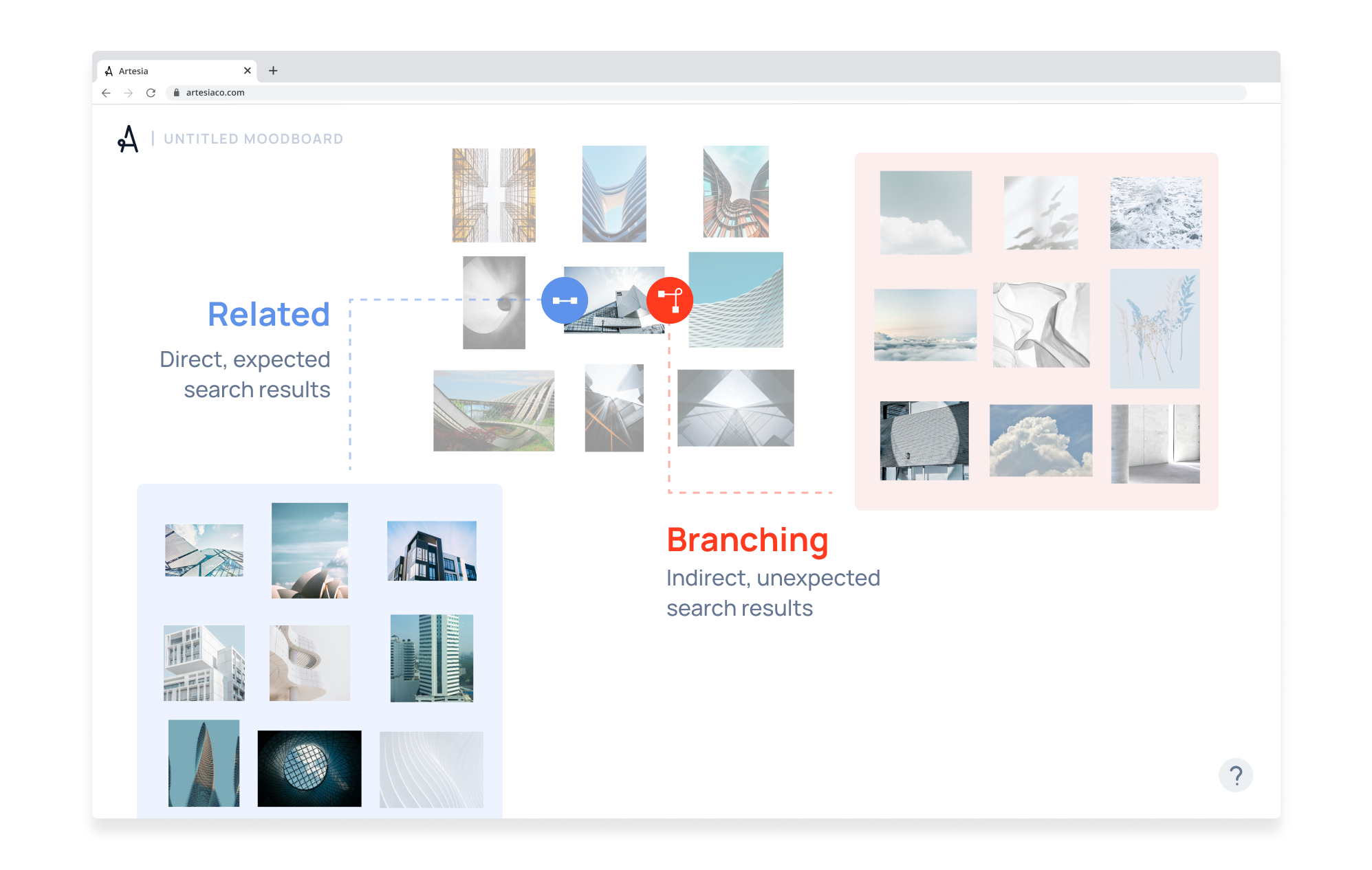The image size is (1372, 870).
Task: Open the sunset above clouds branching image
Action: pyautogui.click(x=926, y=325)
